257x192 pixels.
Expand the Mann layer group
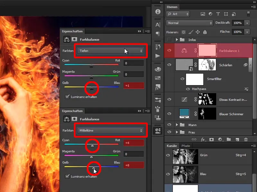click(x=177, y=125)
